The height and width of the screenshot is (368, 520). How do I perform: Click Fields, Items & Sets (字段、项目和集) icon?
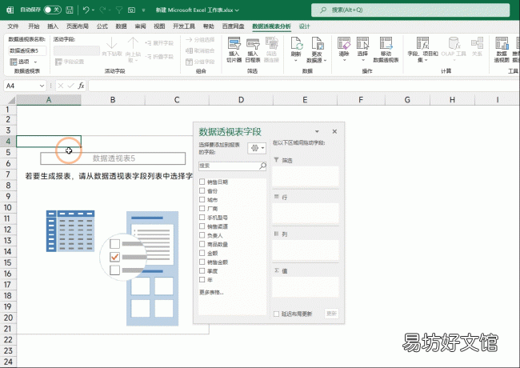[423, 43]
